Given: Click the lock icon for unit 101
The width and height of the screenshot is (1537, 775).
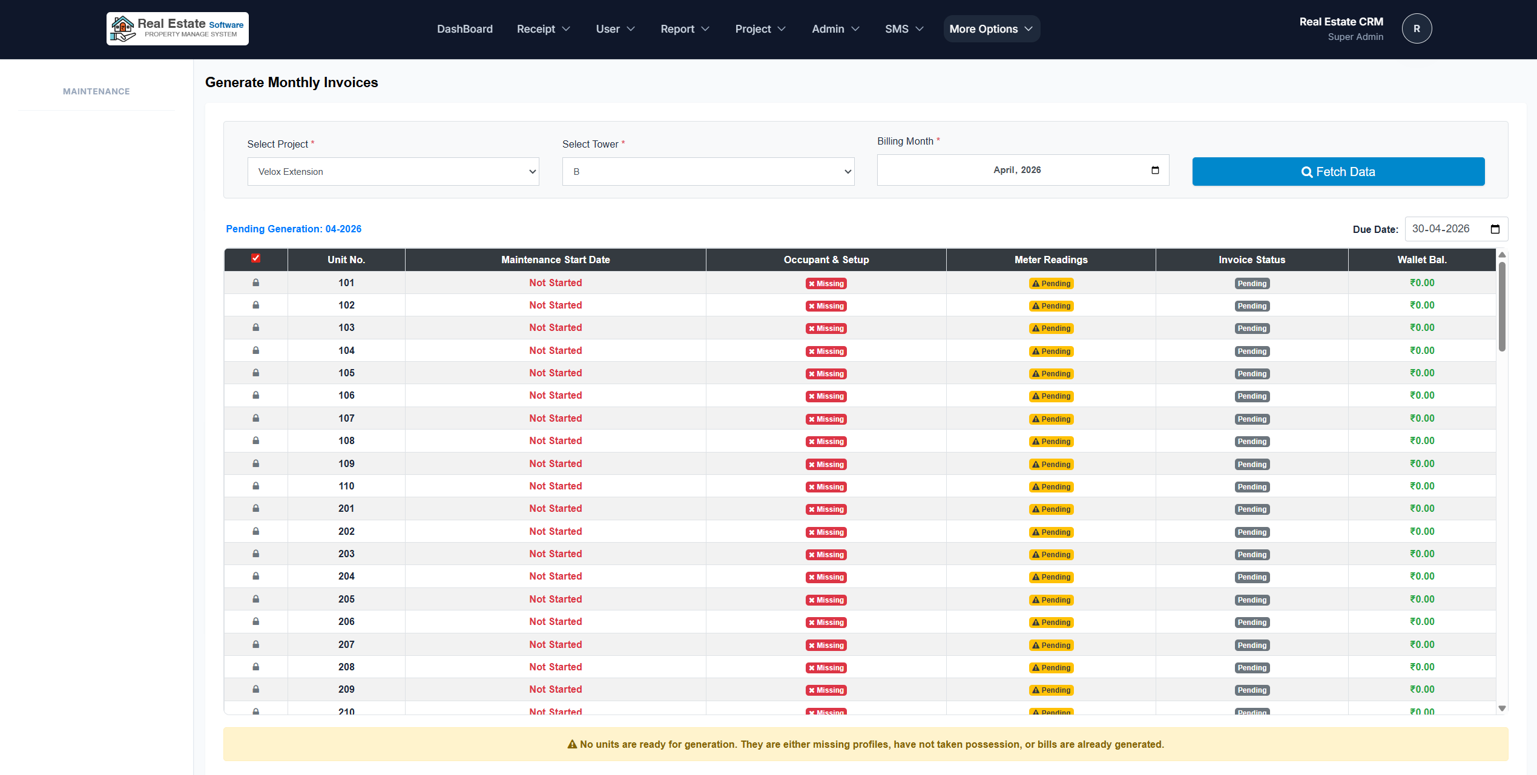Looking at the screenshot, I should [x=256, y=283].
